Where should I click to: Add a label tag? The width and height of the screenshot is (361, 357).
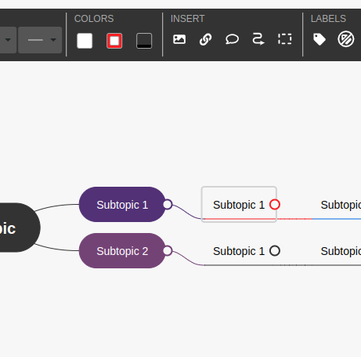(x=319, y=39)
